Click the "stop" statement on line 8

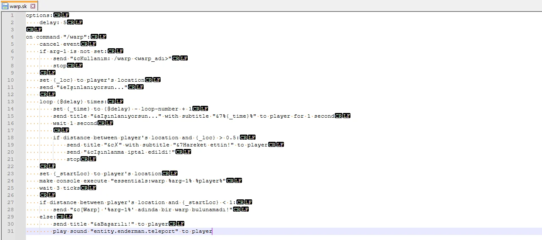pos(60,66)
